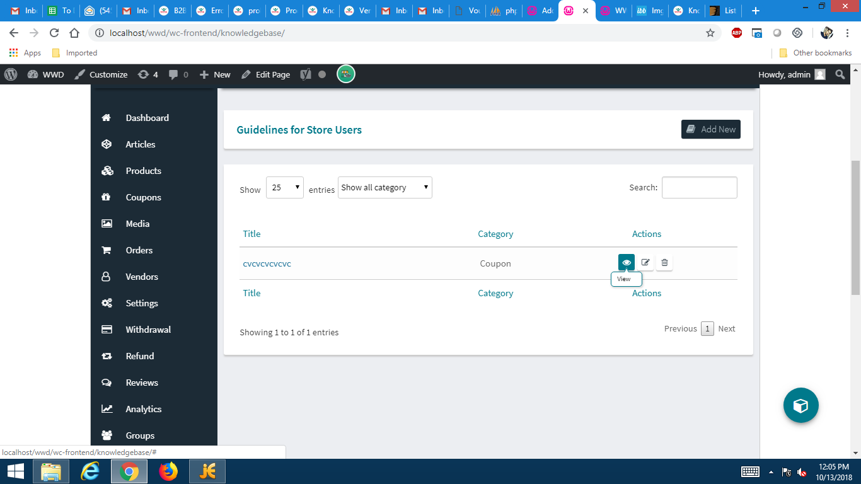The height and width of the screenshot is (484, 861).
Task: Click the Add New guideline button
Action: pyautogui.click(x=711, y=129)
